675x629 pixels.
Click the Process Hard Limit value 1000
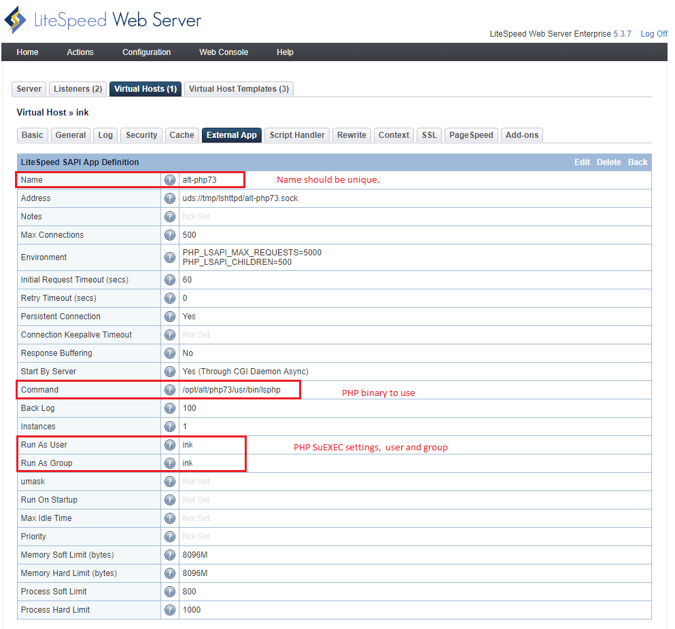tap(192, 610)
